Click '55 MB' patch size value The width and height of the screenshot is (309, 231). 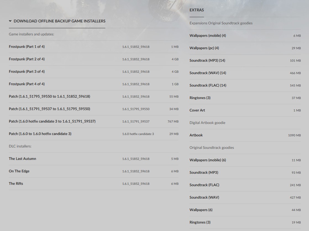coord(174,97)
